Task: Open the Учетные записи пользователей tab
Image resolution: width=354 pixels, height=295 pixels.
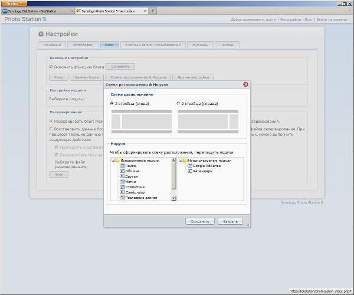Action: click(153, 45)
